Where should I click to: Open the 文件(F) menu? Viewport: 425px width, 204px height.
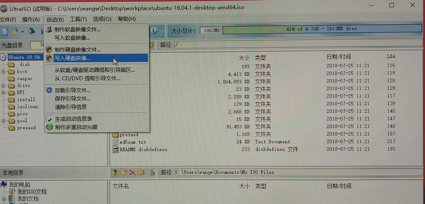point(8,19)
